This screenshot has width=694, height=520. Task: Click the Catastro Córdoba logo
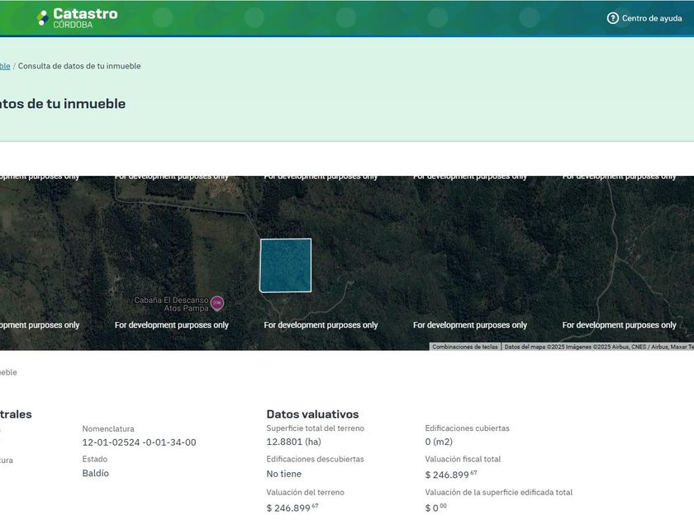[x=78, y=18]
